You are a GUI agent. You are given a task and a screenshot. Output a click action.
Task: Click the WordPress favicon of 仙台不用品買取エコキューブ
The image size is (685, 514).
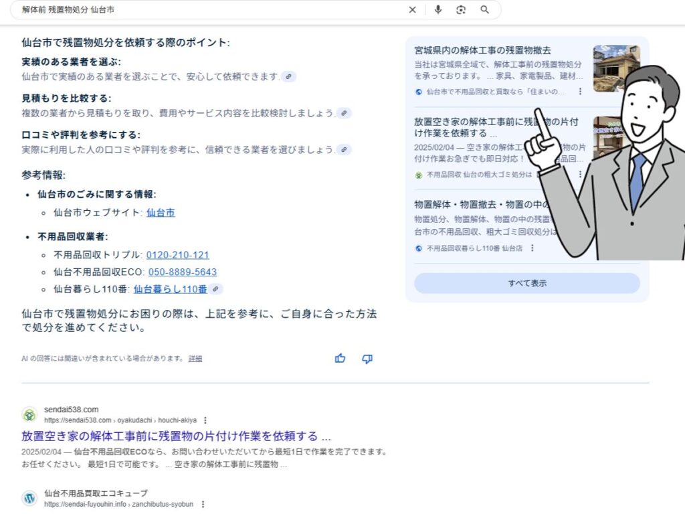(29, 498)
